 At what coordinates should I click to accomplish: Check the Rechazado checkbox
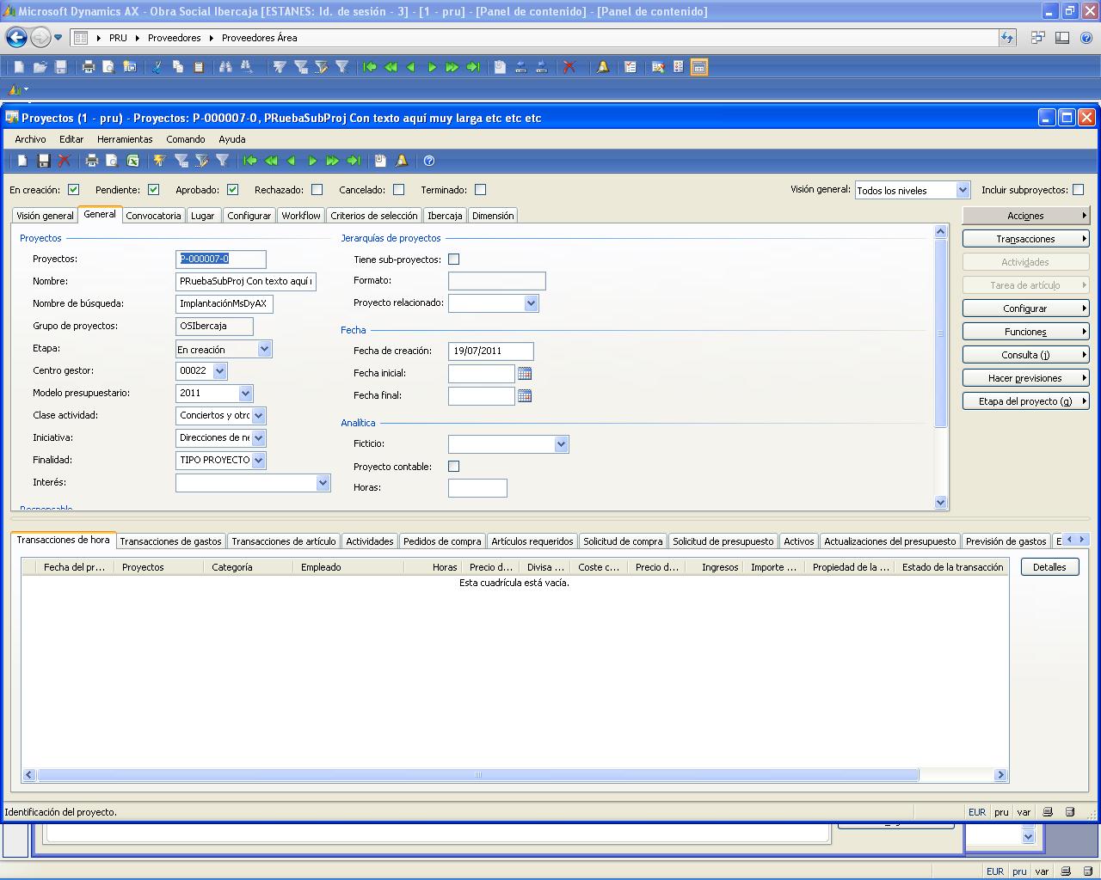point(317,190)
